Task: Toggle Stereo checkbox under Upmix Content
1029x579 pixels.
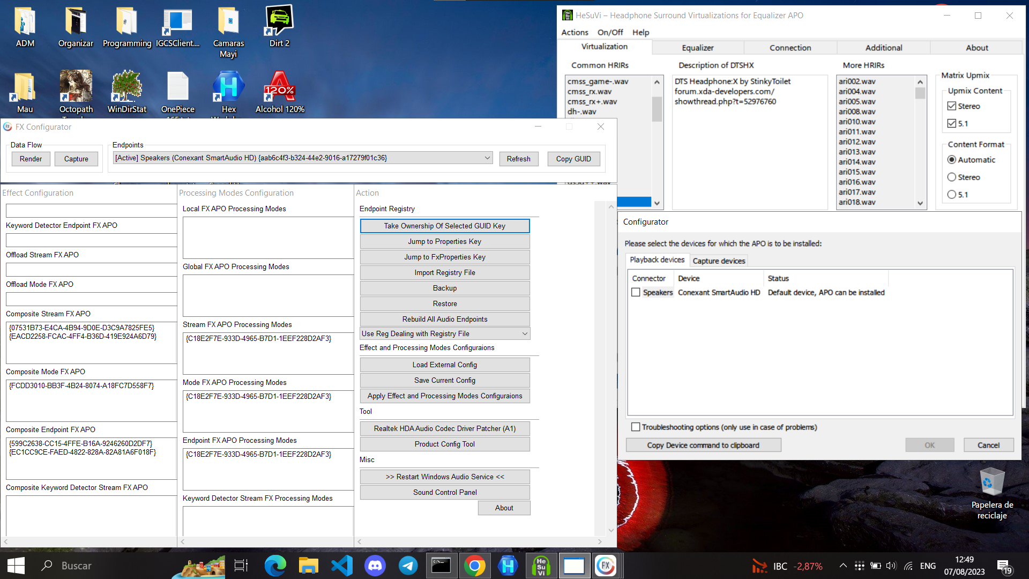Action: pos(952,106)
